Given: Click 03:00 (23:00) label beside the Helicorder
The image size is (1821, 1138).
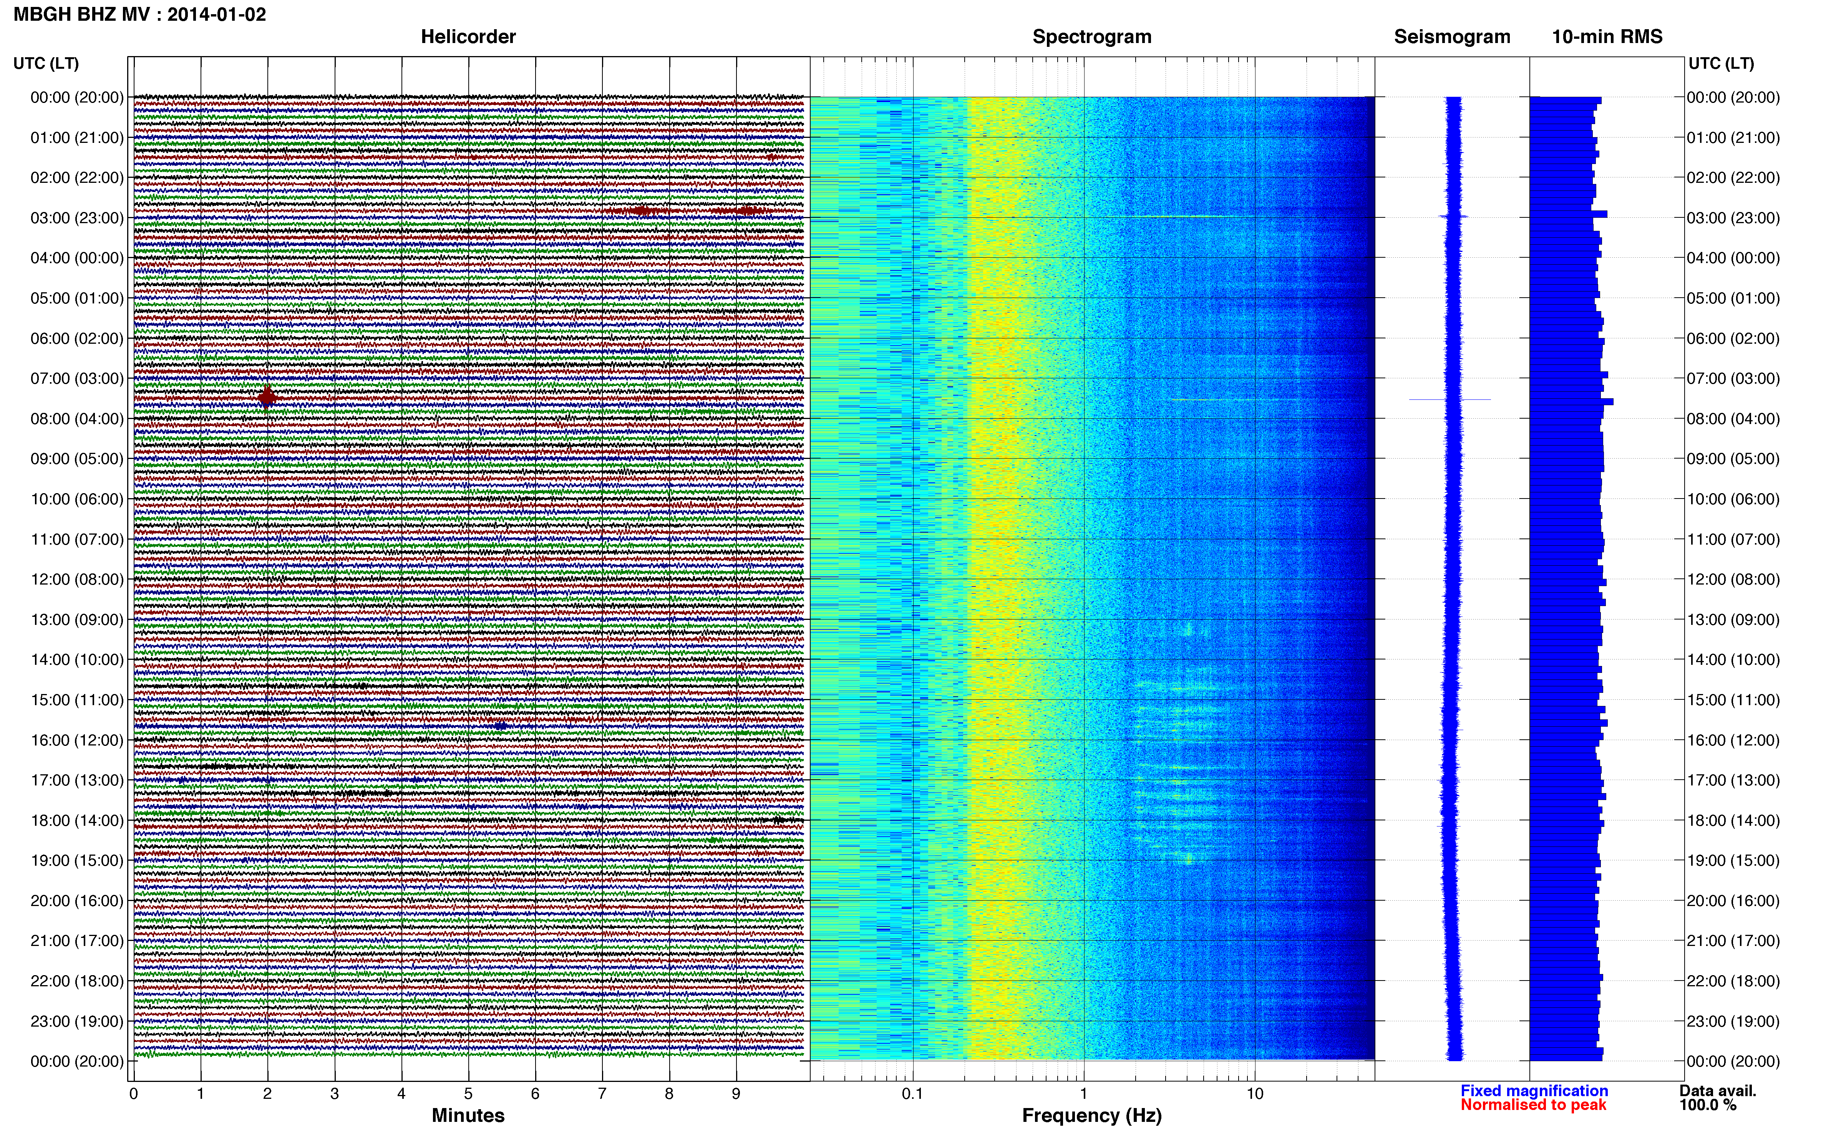Looking at the screenshot, I should click(x=77, y=217).
